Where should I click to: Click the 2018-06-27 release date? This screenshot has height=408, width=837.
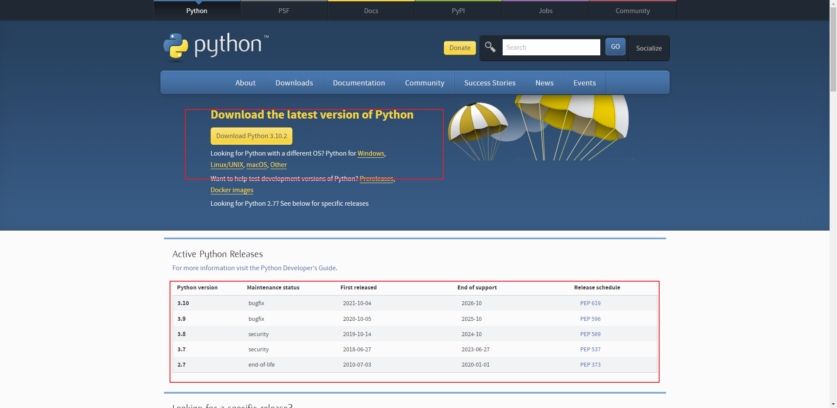[357, 350]
